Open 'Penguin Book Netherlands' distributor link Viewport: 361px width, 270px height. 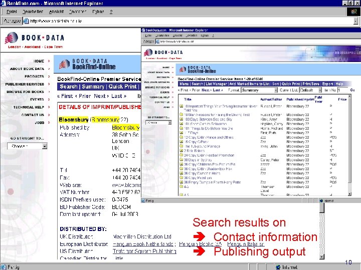click(143, 244)
